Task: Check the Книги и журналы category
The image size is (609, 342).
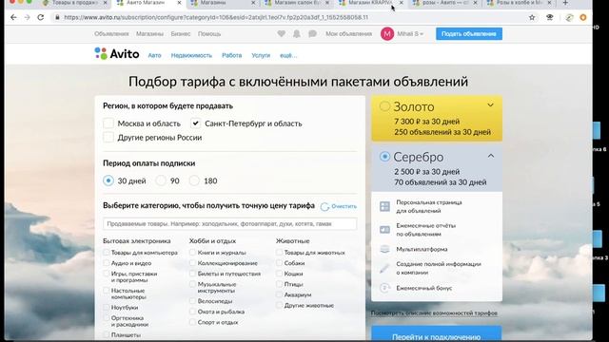Action: pyautogui.click(x=192, y=253)
